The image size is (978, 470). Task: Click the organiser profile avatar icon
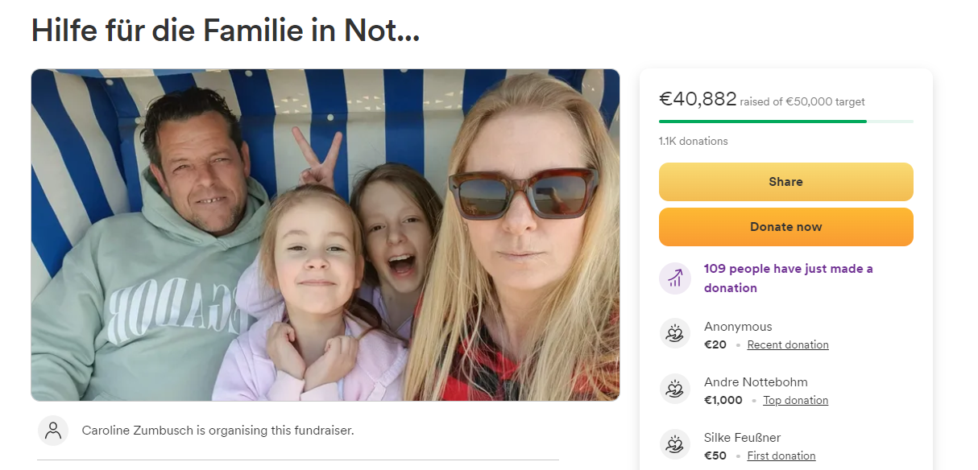tap(53, 431)
